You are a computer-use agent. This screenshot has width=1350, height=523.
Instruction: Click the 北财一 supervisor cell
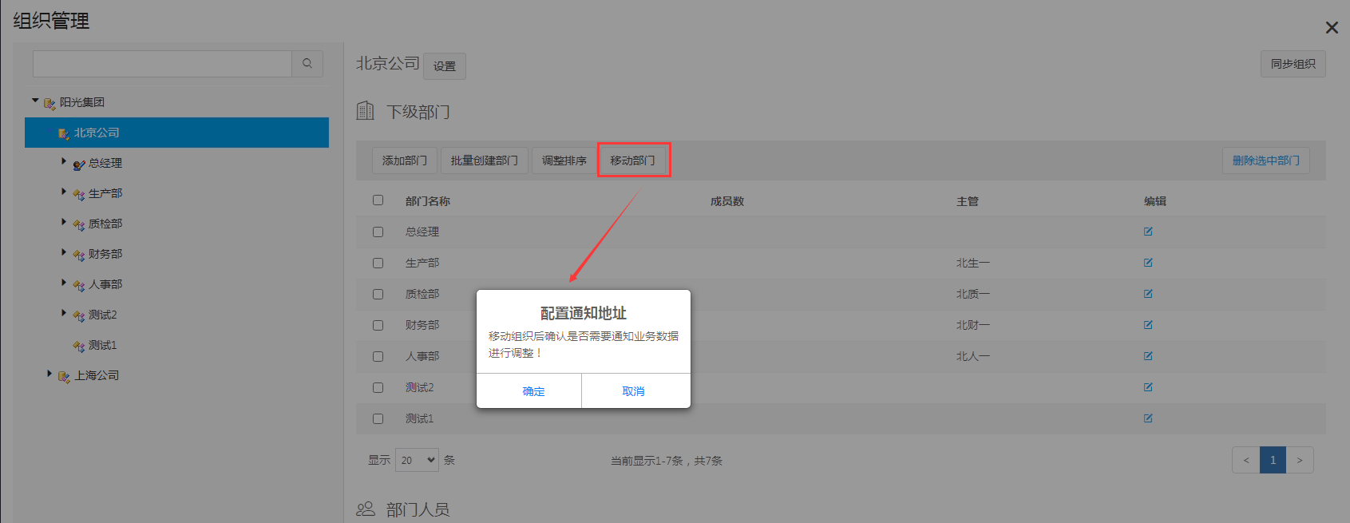[x=972, y=325]
